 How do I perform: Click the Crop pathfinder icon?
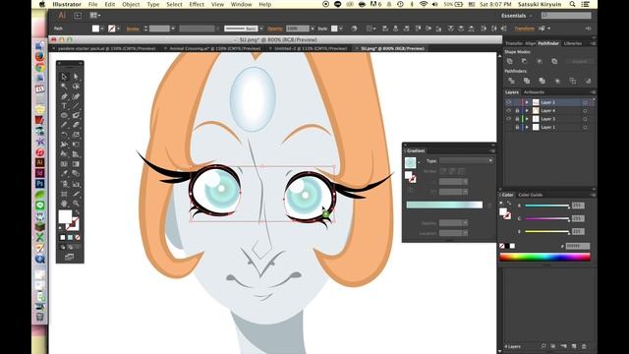pyautogui.click(x=557, y=81)
